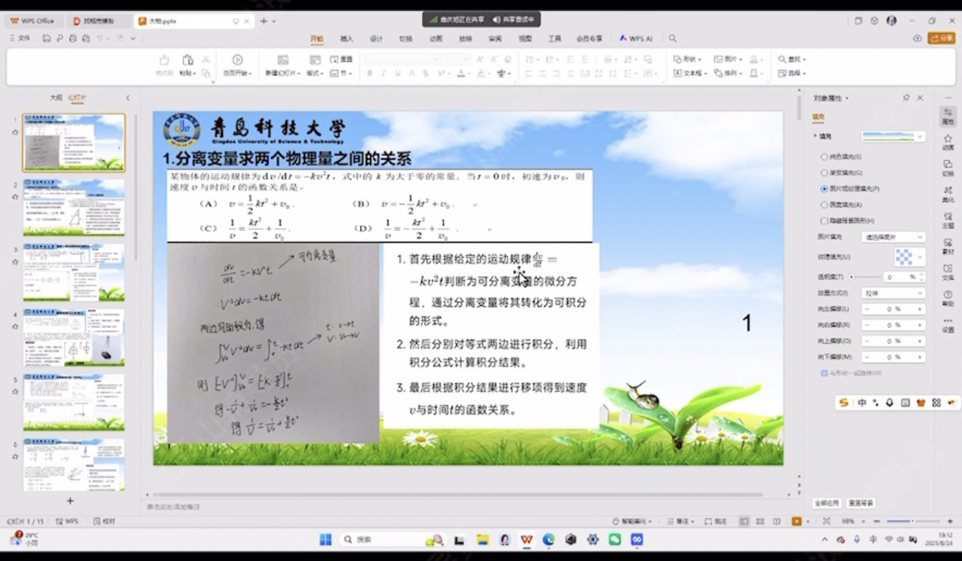
Task: Click the 全部应用 button
Action: point(826,503)
